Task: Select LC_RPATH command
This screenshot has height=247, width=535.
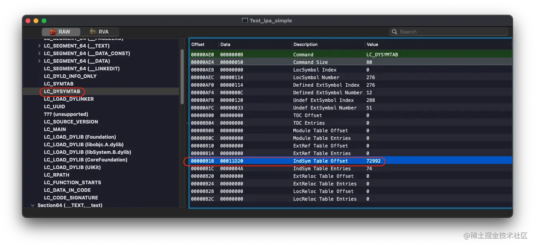Action: [57, 175]
